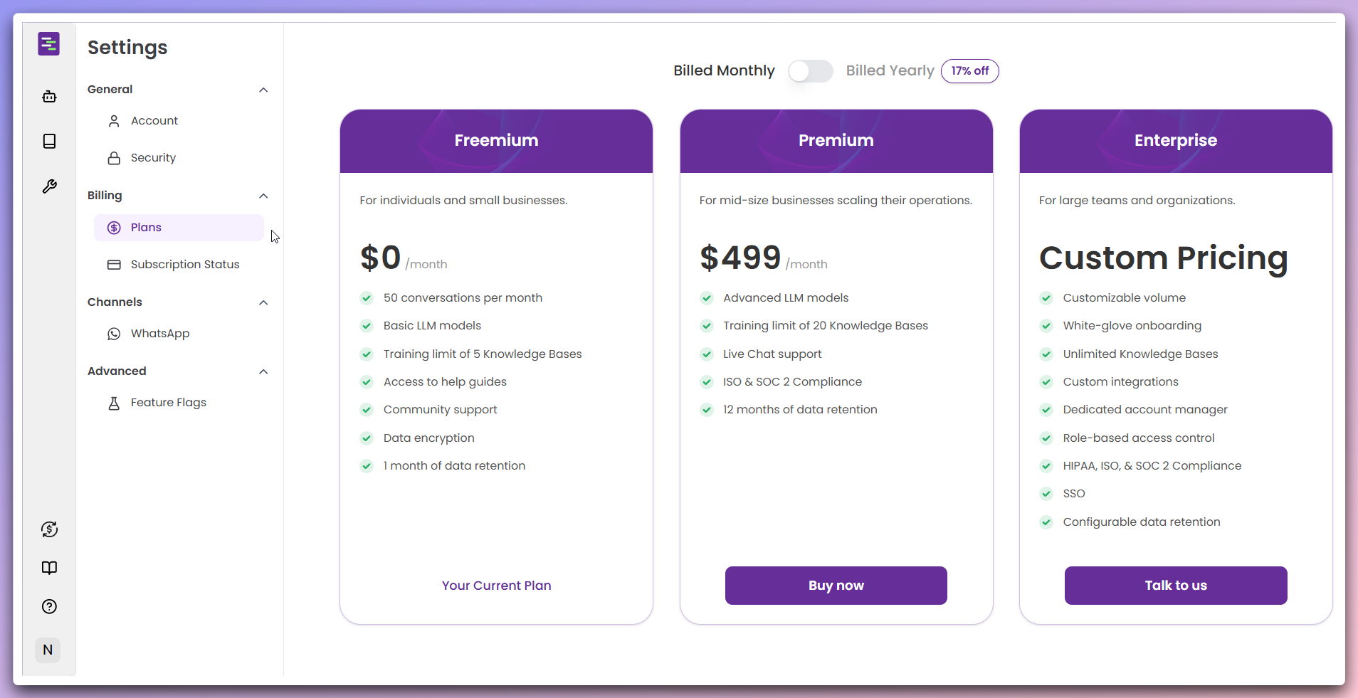Viewport: 1358px width, 698px height.
Task: Collapse the General settings section
Action: (263, 90)
